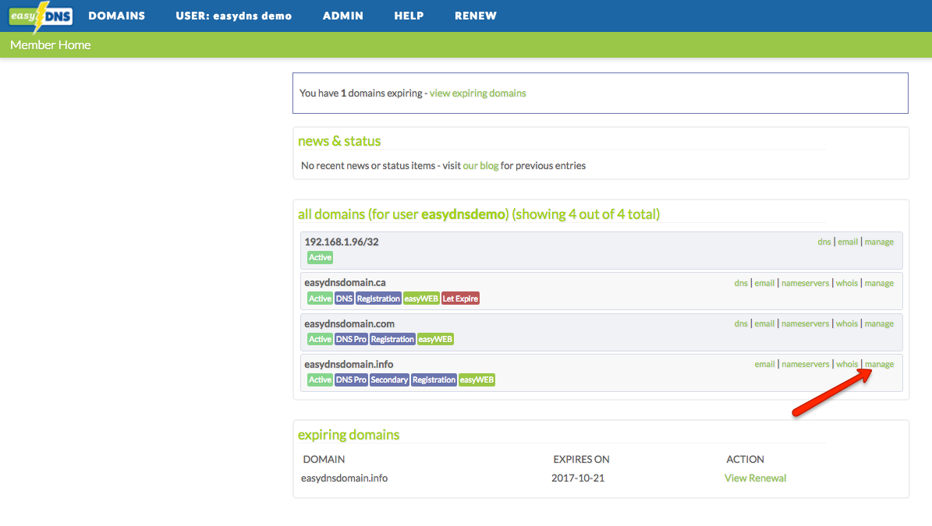Click the Active badge under easydnsdomain.ca
This screenshot has width=932, height=526.
point(320,298)
